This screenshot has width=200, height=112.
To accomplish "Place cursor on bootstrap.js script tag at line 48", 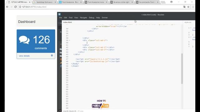I will tap(98, 61).
